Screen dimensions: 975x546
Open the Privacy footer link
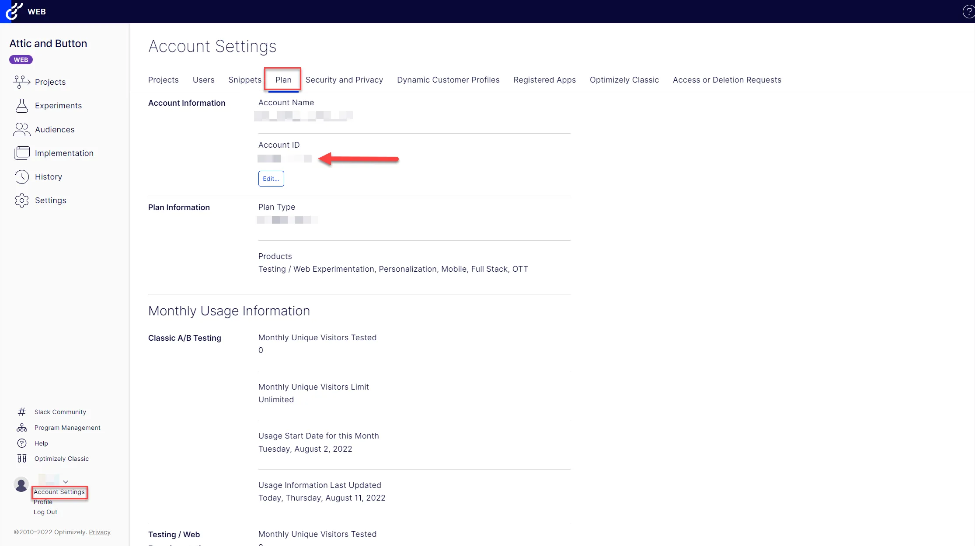(100, 532)
